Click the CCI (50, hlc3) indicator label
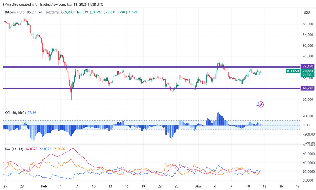 (15, 113)
